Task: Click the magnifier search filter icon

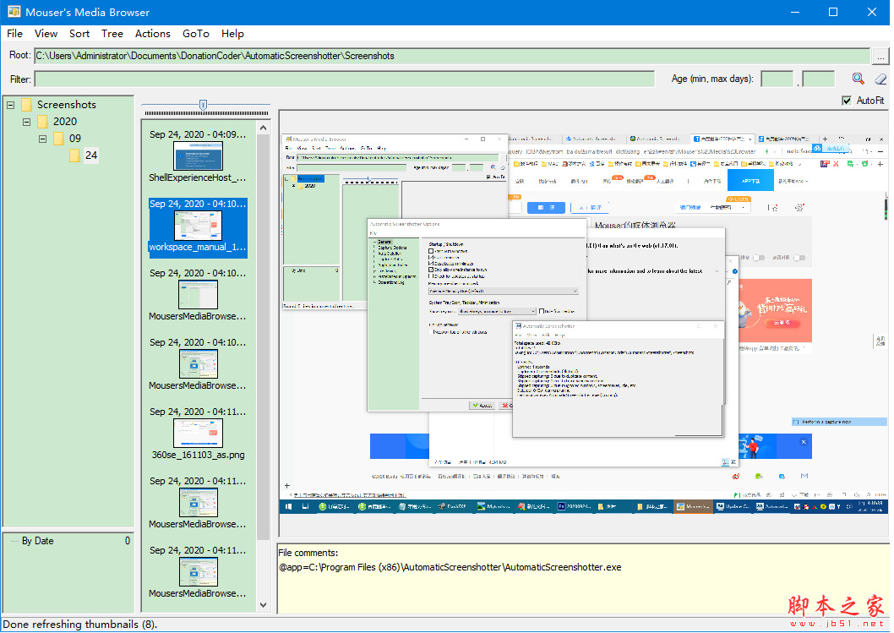Action: point(859,79)
